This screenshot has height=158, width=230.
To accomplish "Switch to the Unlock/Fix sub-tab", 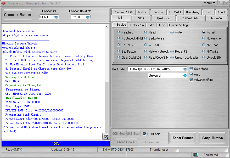I will coord(137,25).
